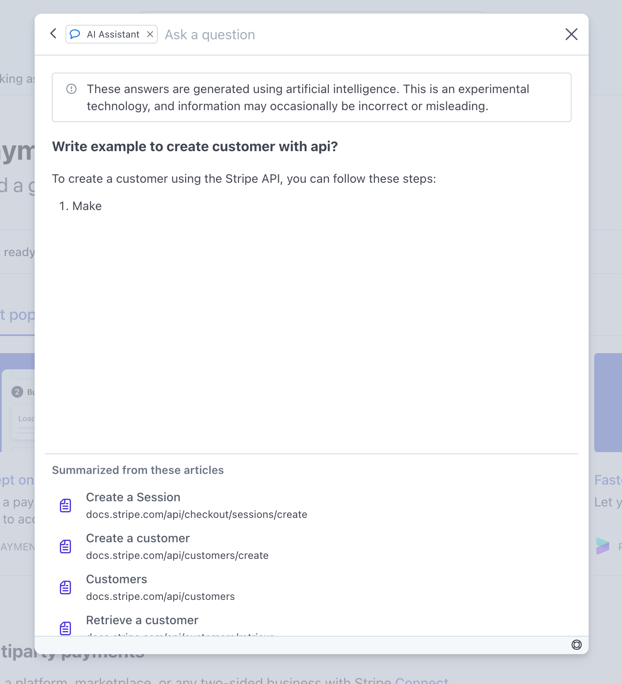The width and height of the screenshot is (622, 684).
Task: Select the AI Assistant chip
Action: click(111, 34)
